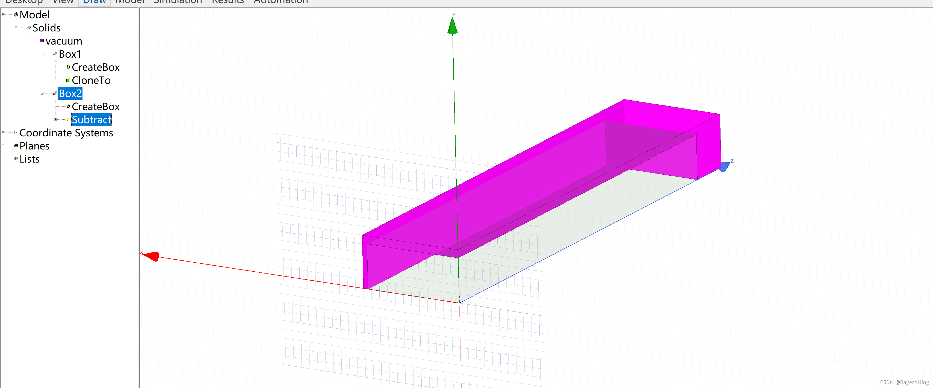Select the vacuum material item

click(64, 41)
